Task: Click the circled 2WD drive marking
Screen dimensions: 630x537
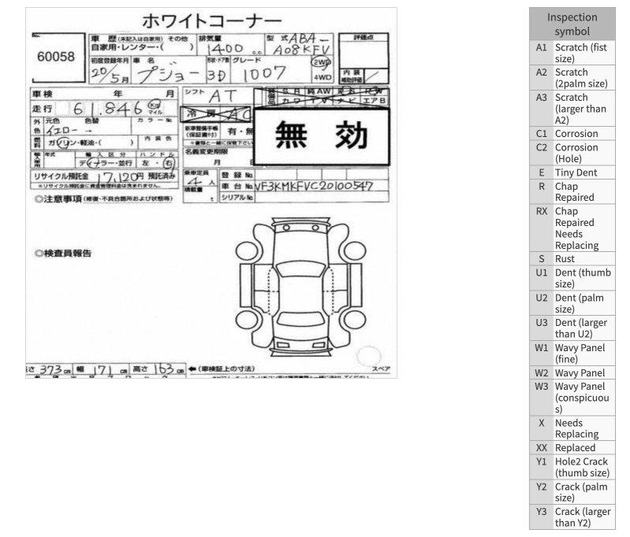Action: coord(322,63)
